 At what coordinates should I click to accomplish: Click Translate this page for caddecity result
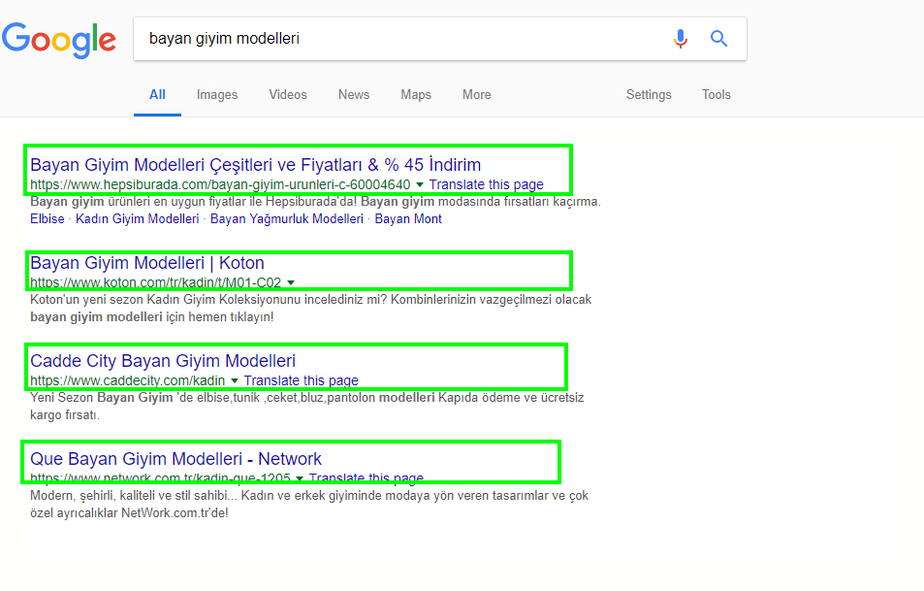[302, 380]
